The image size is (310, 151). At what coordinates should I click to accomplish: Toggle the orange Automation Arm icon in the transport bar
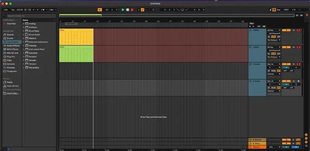[x=142, y=10]
